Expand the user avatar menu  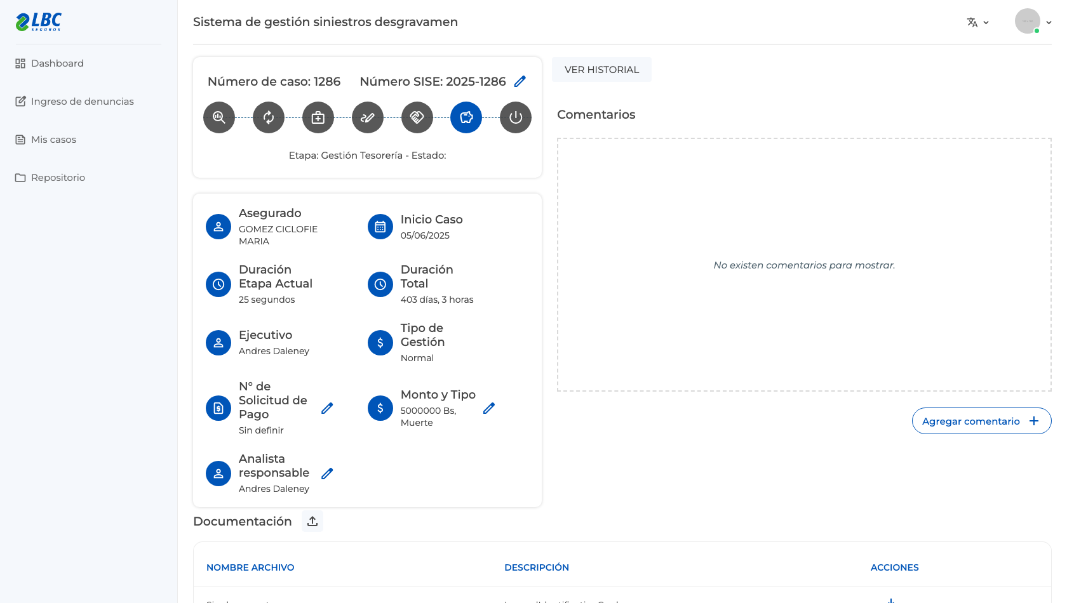pos(1033,22)
